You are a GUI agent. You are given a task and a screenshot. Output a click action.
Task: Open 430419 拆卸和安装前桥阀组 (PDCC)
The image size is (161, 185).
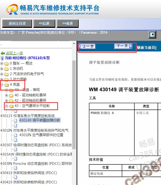pos(29,182)
